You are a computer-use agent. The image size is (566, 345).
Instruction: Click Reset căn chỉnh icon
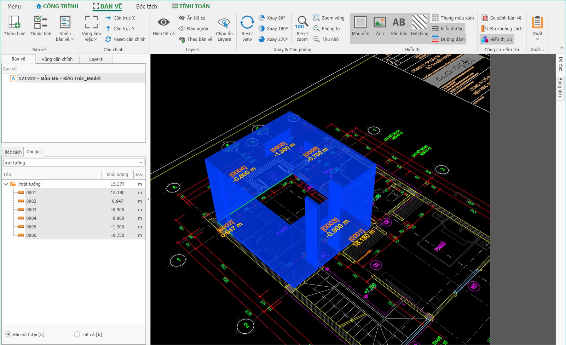click(108, 39)
